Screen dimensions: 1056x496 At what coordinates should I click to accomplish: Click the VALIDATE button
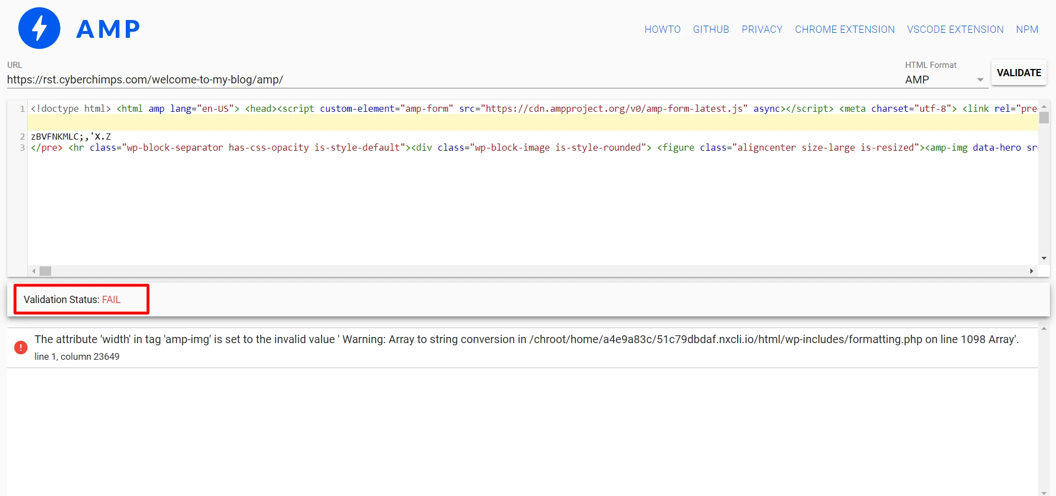click(1019, 73)
